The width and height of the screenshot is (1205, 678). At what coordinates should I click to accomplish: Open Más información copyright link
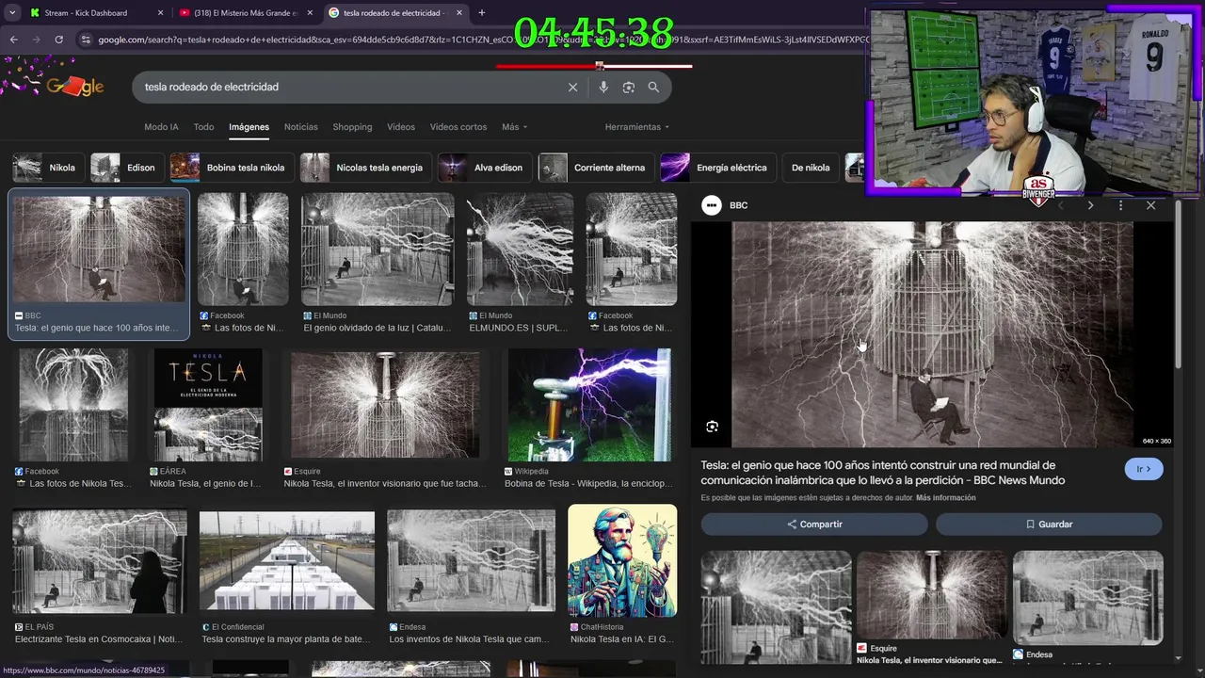945,498
